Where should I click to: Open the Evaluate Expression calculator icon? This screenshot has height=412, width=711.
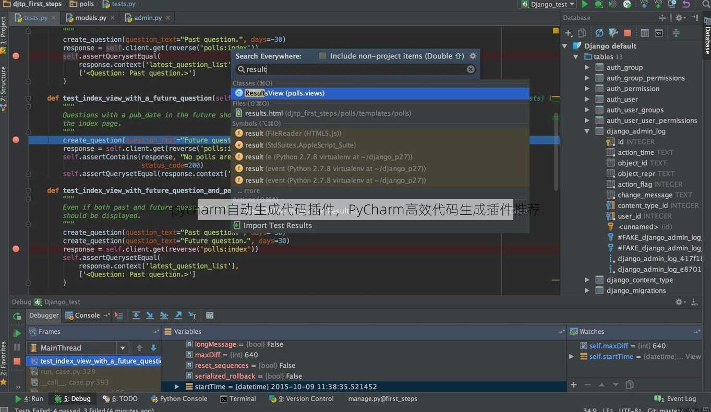click(x=210, y=316)
